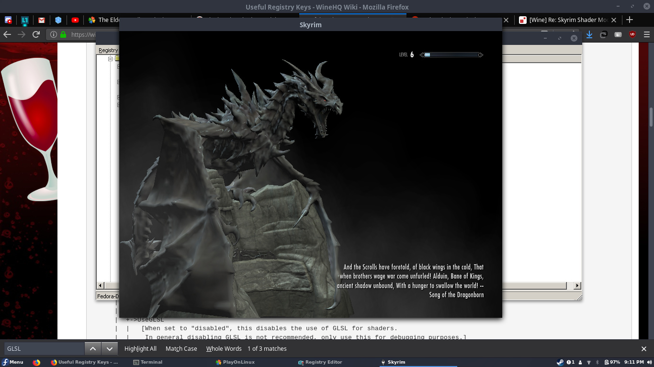Open the Wi-Fi network tray icon

tap(589, 362)
